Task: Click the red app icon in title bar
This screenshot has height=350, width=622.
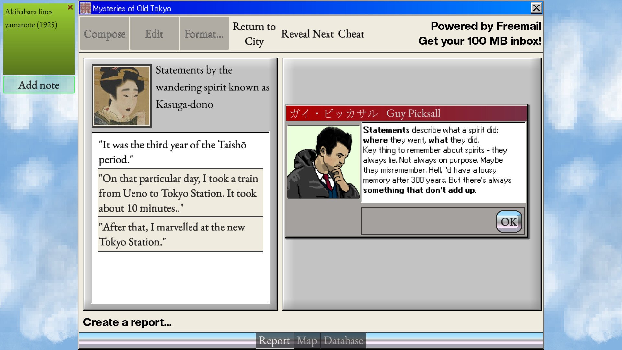Action: pyautogui.click(x=86, y=8)
